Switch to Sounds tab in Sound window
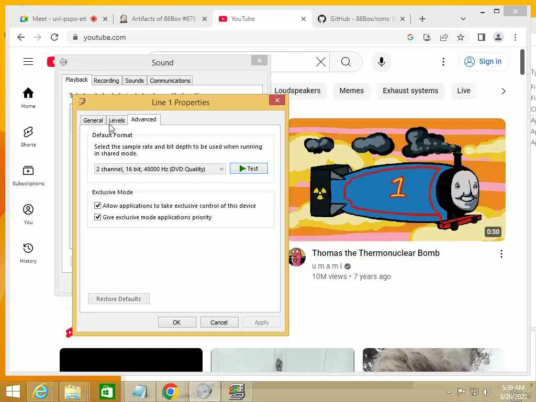The width and height of the screenshot is (536, 402). [x=135, y=81]
